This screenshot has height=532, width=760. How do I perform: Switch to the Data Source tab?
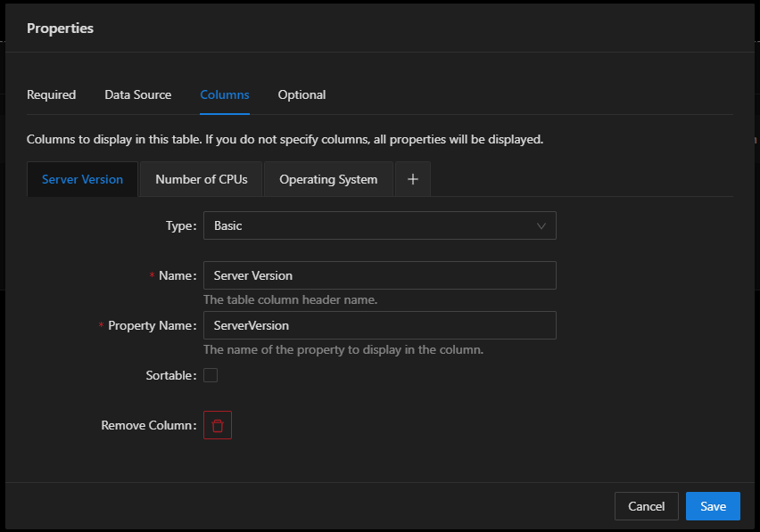coord(137,94)
